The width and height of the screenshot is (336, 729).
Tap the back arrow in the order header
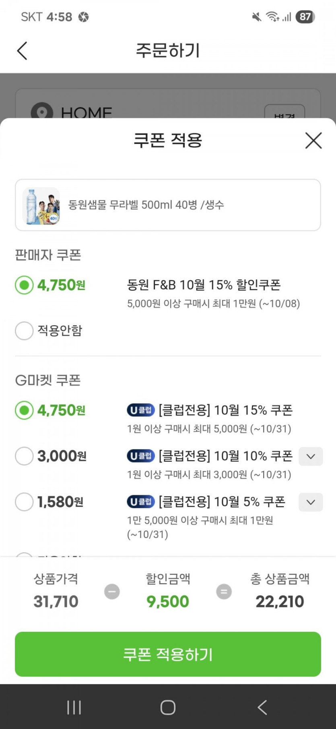click(x=23, y=51)
